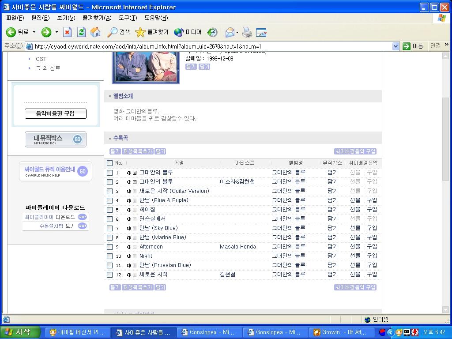
Task: Select checkbox for 새로운 시작 (Guitar Version)
Action: [109, 191]
